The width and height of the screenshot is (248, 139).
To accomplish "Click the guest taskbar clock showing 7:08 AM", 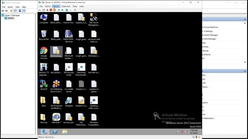I will click(194, 132).
